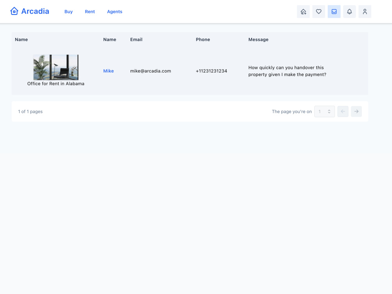392x294 pixels.
Task: Click the '1 of 1 pages' text
Action: 30,111
